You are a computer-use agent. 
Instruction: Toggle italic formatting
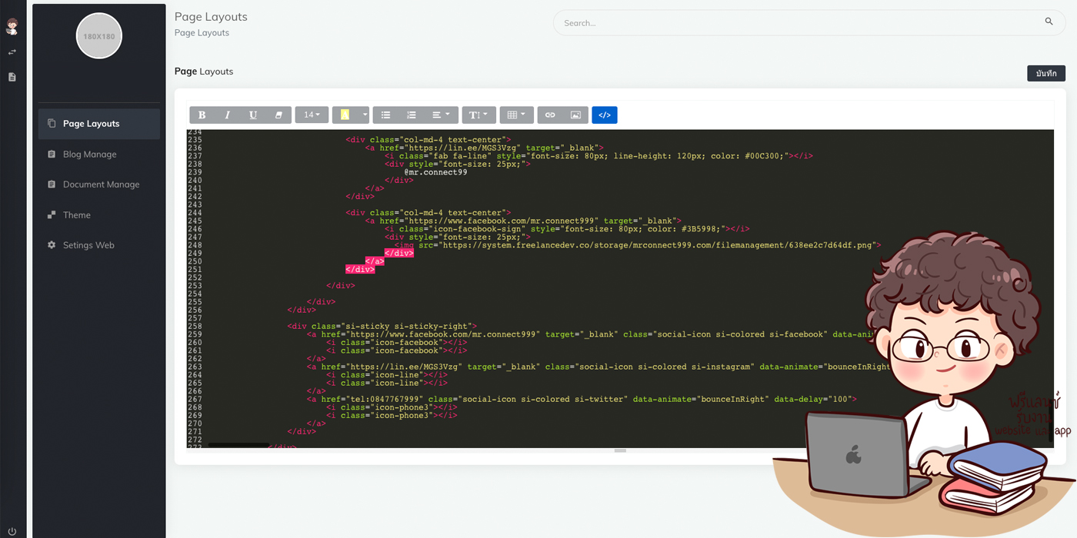(x=228, y=115)
